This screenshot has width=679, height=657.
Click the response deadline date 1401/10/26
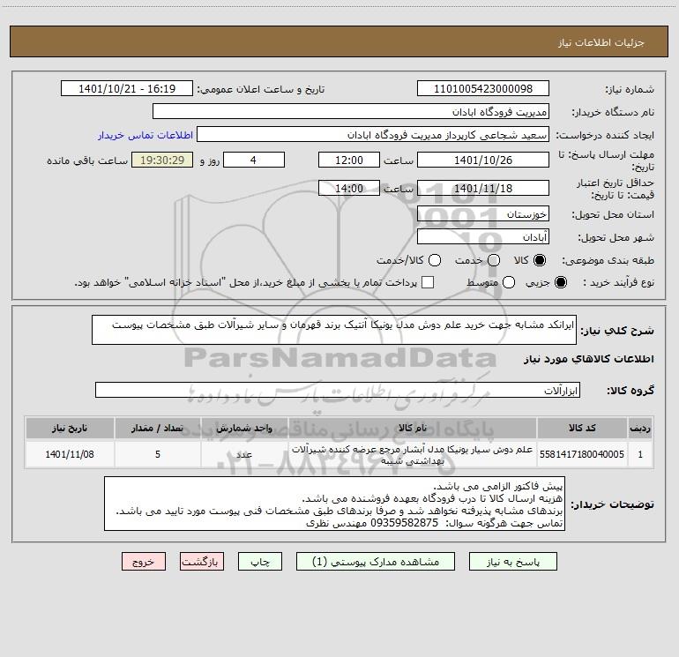coord(483,160)
